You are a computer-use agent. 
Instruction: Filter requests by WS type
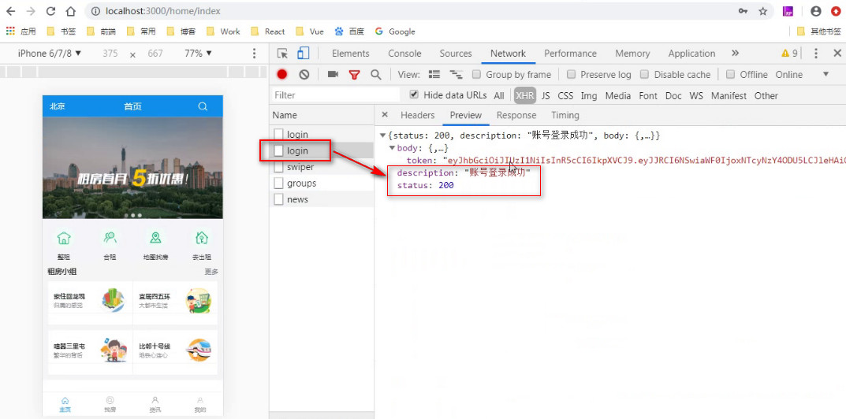pyautogui.click(x=696, y=95)
